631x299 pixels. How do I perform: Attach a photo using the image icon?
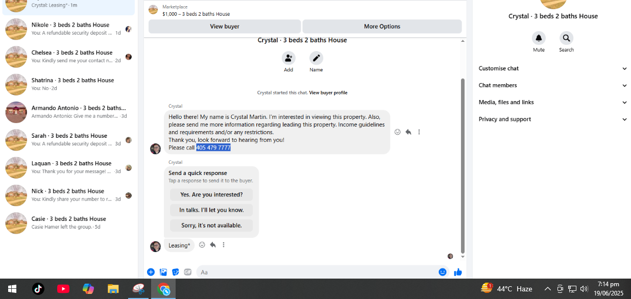click(163, 272)
